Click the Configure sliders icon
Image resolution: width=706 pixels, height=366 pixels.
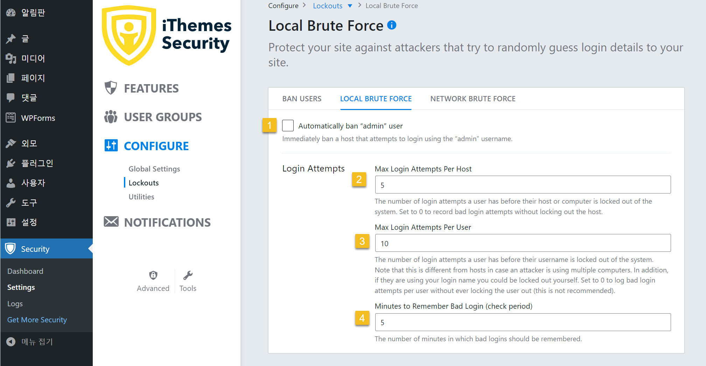[111, 145]
